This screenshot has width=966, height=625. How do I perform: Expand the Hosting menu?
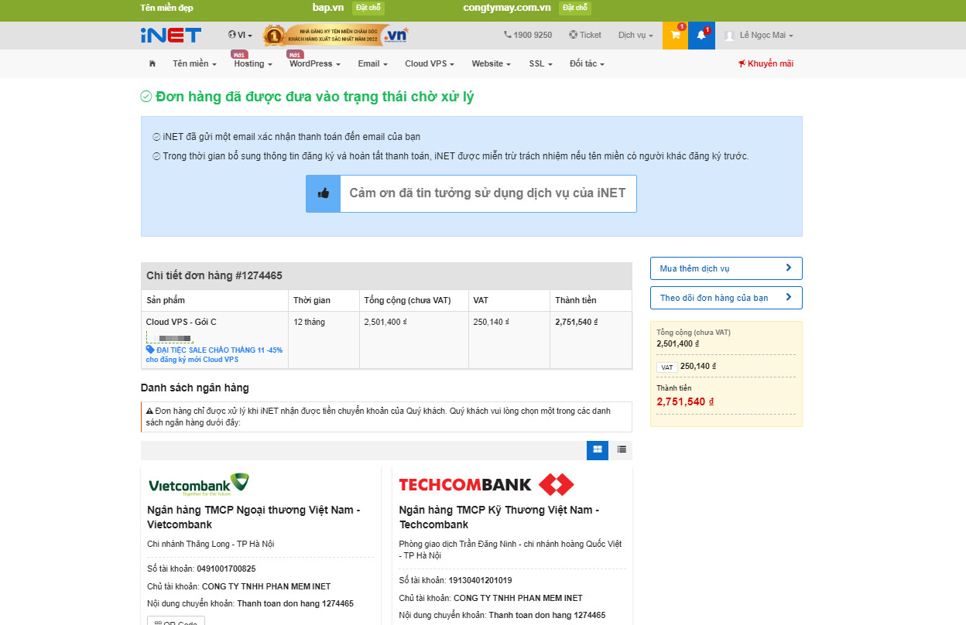click(253, 63)
